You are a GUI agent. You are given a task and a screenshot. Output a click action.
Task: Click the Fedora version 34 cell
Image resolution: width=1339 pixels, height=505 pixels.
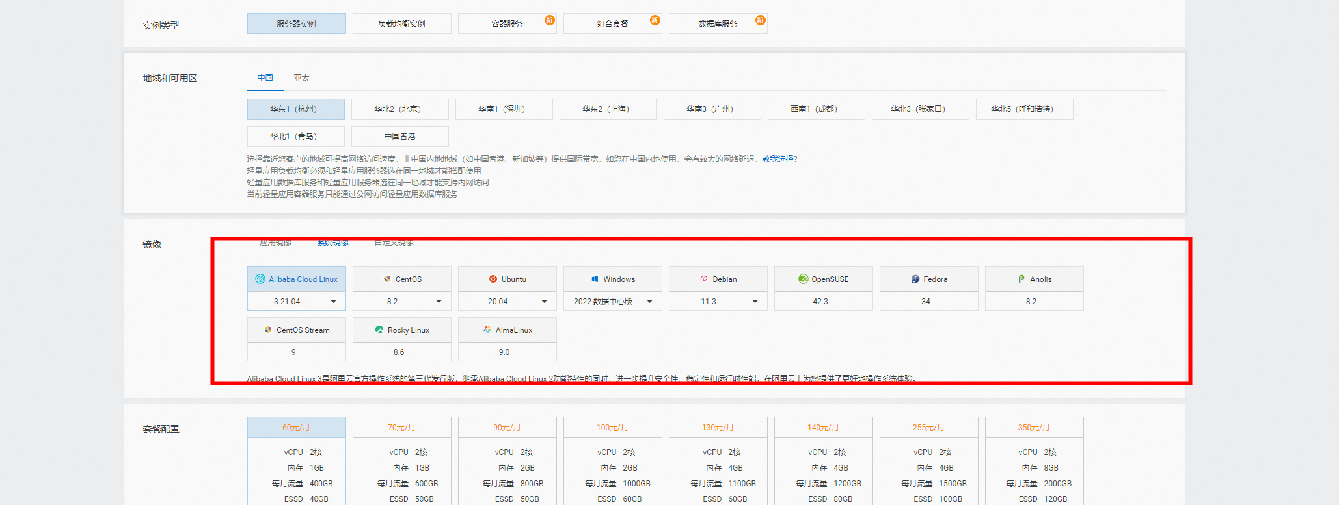[929, 302]
